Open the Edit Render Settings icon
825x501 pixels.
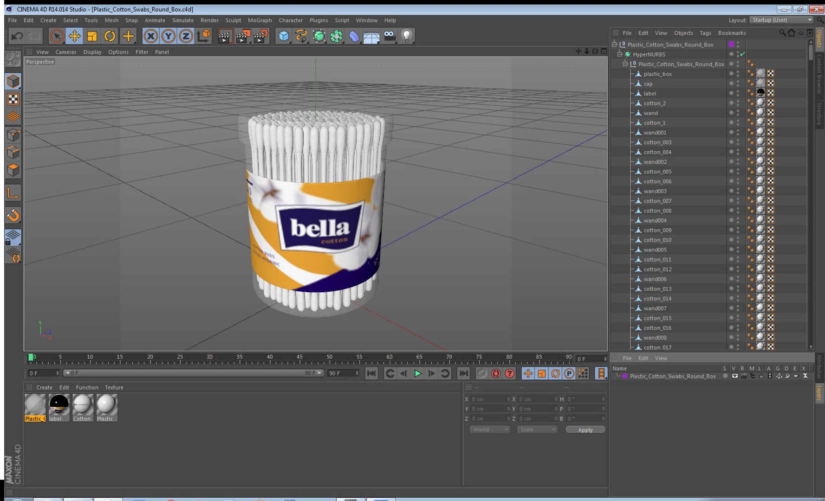(261, 36)
